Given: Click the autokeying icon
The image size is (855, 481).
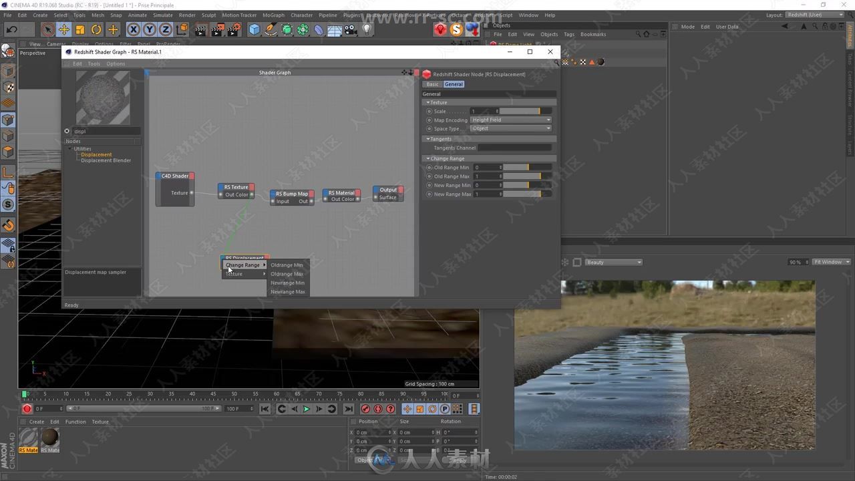Looking at the screenshot, I should coord(378,409).
